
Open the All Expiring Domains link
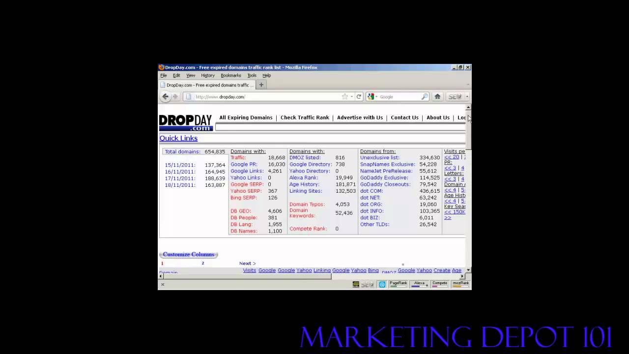pos(246,118)
